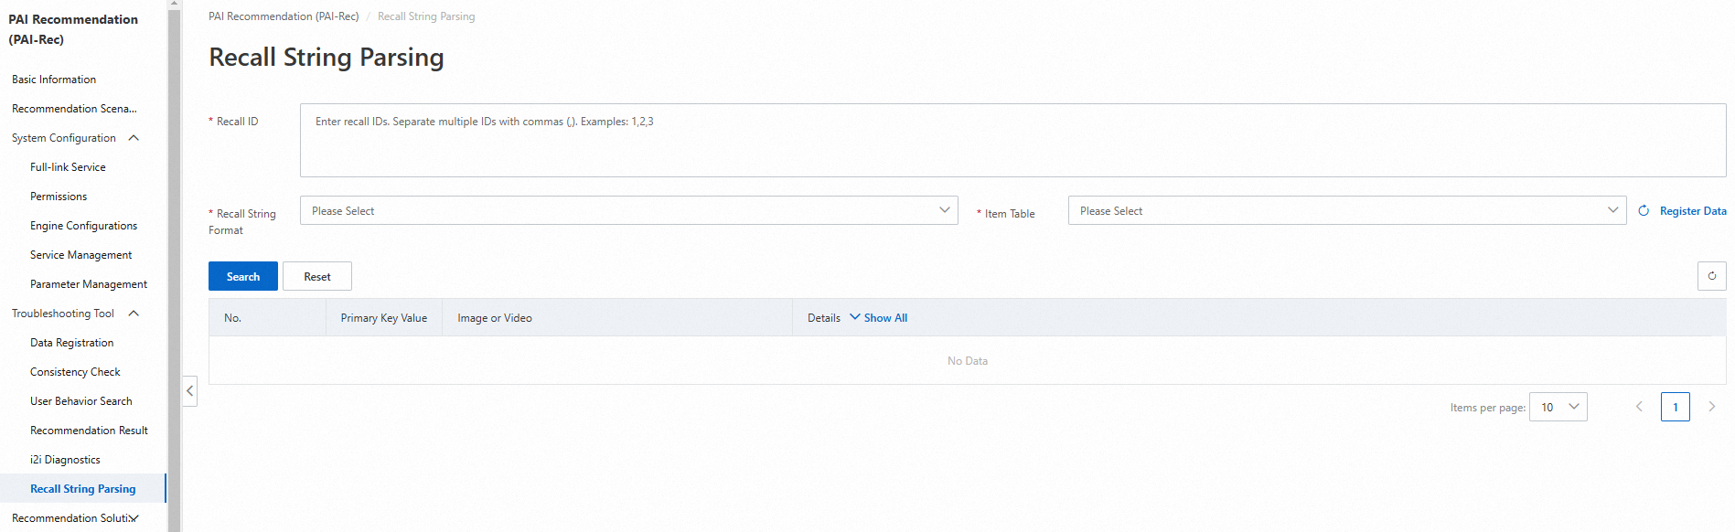Open Engine Configurations page
1735x532 pixels.
83,226
